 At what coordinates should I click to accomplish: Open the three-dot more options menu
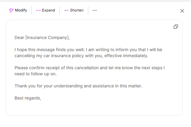tap(95, 10)
